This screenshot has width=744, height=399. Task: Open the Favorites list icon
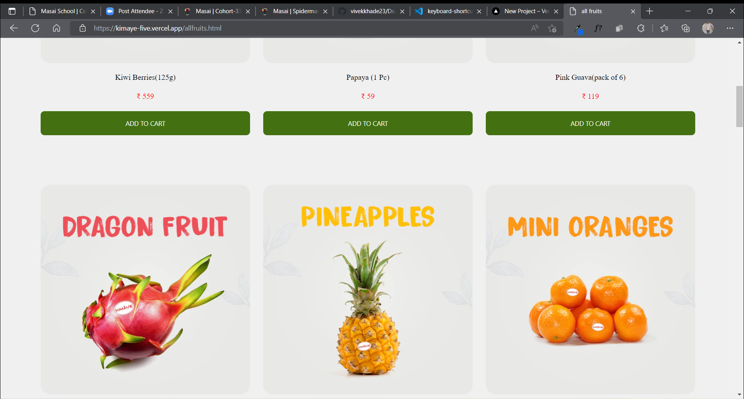click(664, 28)
